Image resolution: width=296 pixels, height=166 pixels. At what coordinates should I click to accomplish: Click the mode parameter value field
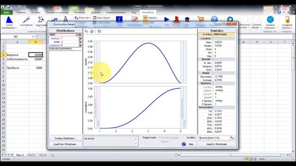point(69,42)
